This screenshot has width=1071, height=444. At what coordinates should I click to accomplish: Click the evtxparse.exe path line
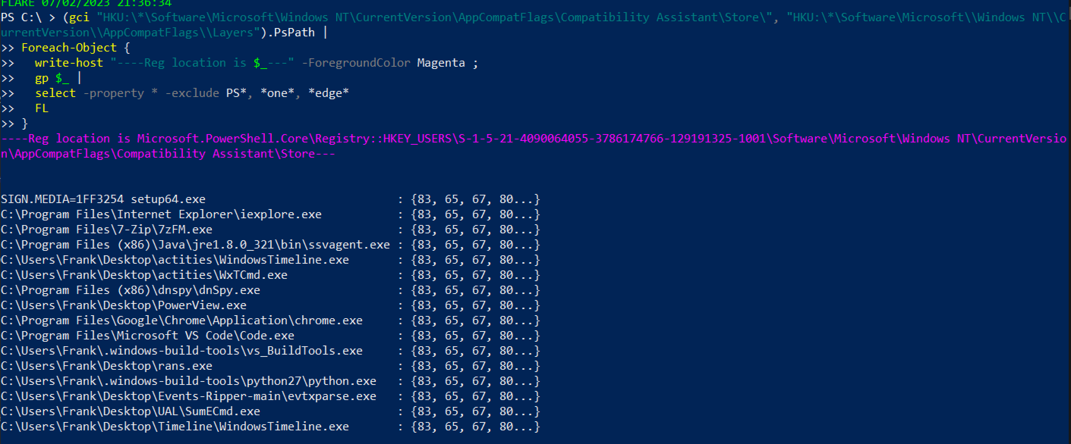188,396
